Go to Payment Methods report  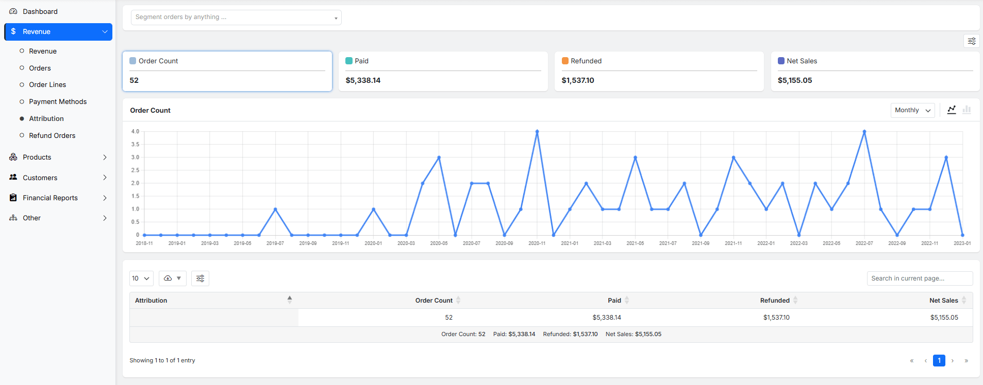(x=58, y=101)
